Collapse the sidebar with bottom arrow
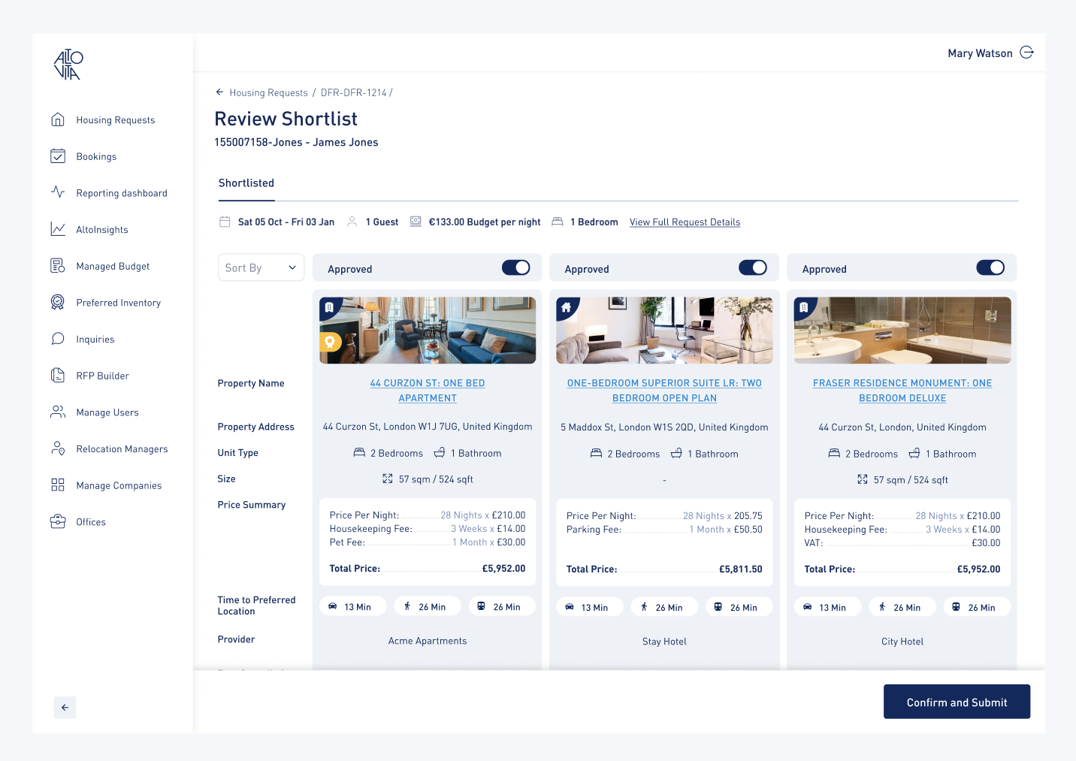 65,707
